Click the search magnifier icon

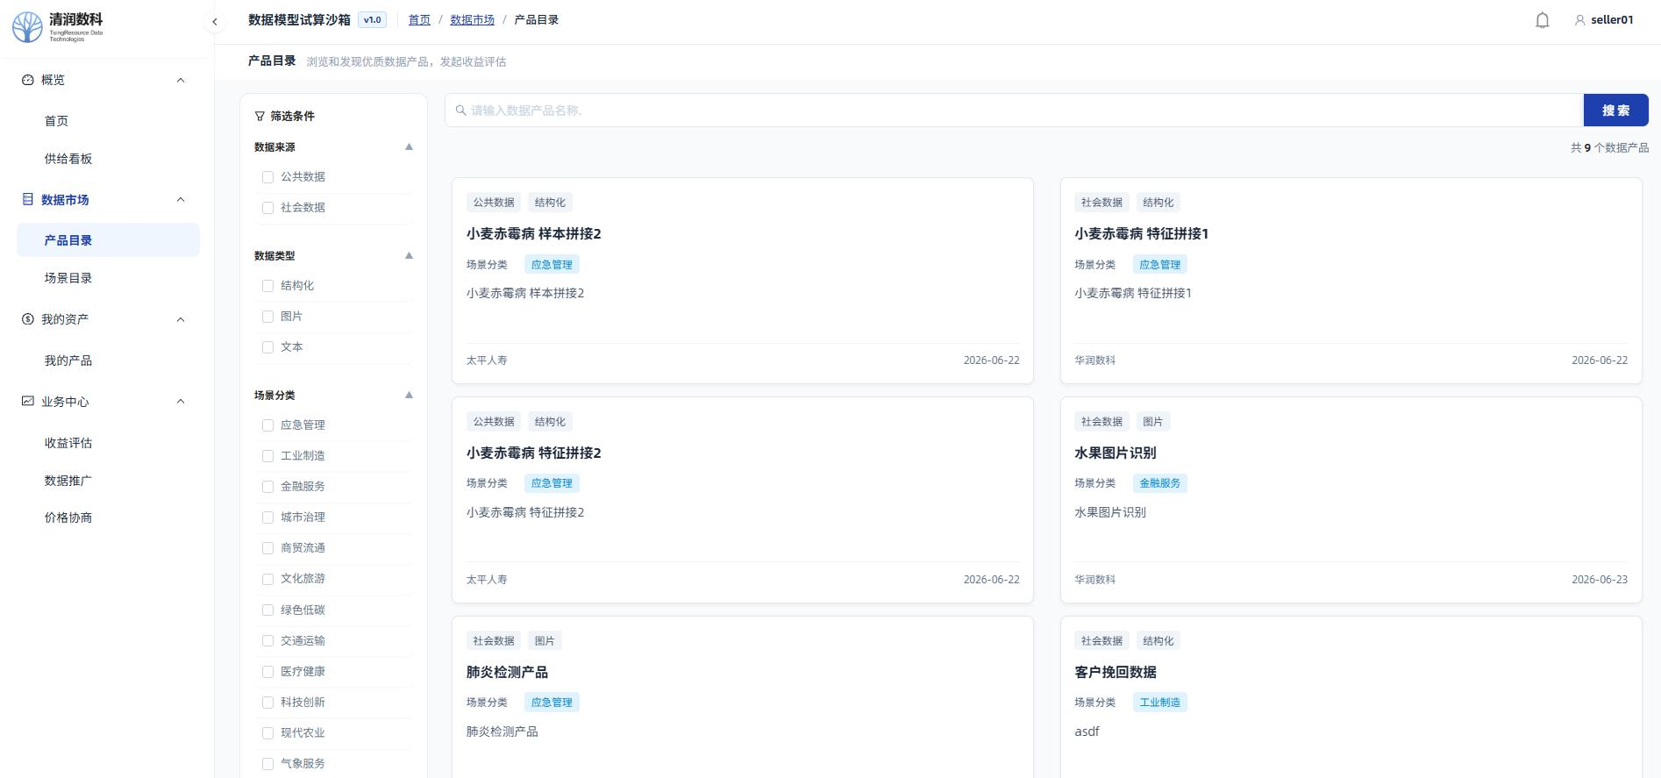[460, 111]
